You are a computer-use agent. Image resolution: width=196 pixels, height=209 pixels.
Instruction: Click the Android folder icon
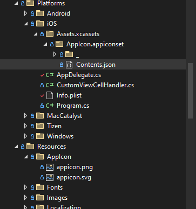pyautogui.click(x=40, y=13)
